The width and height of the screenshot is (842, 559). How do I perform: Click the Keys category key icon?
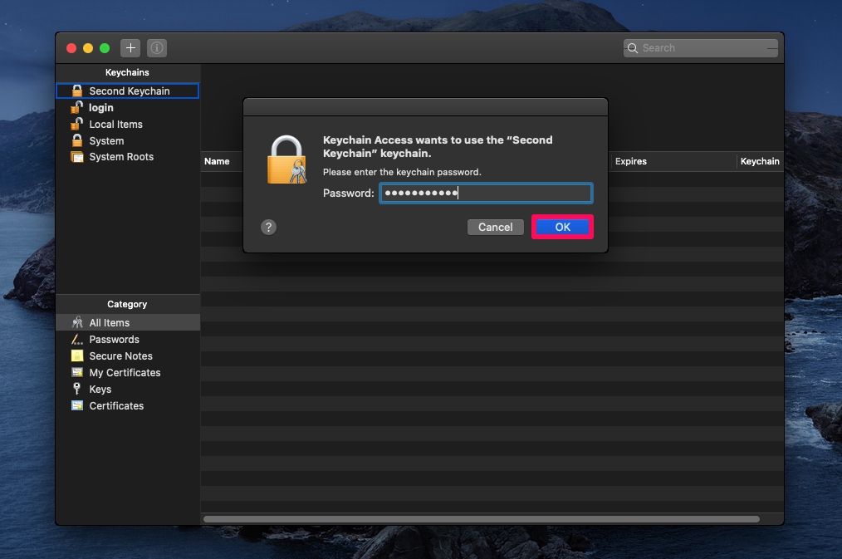point(76,389)
